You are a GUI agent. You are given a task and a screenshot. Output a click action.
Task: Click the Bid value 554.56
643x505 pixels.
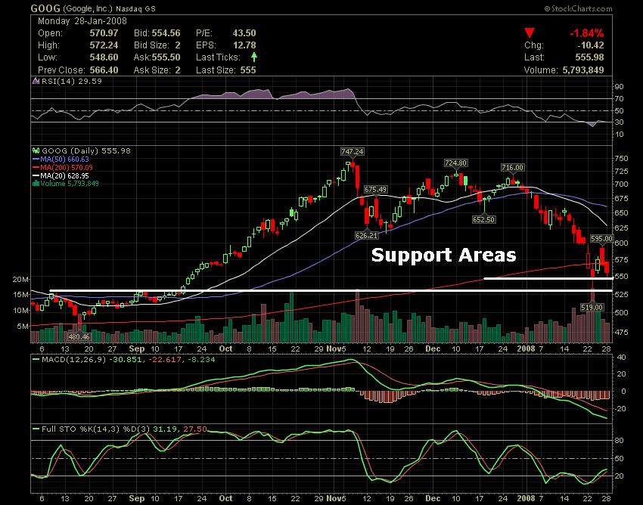click(x=166, y=33)
